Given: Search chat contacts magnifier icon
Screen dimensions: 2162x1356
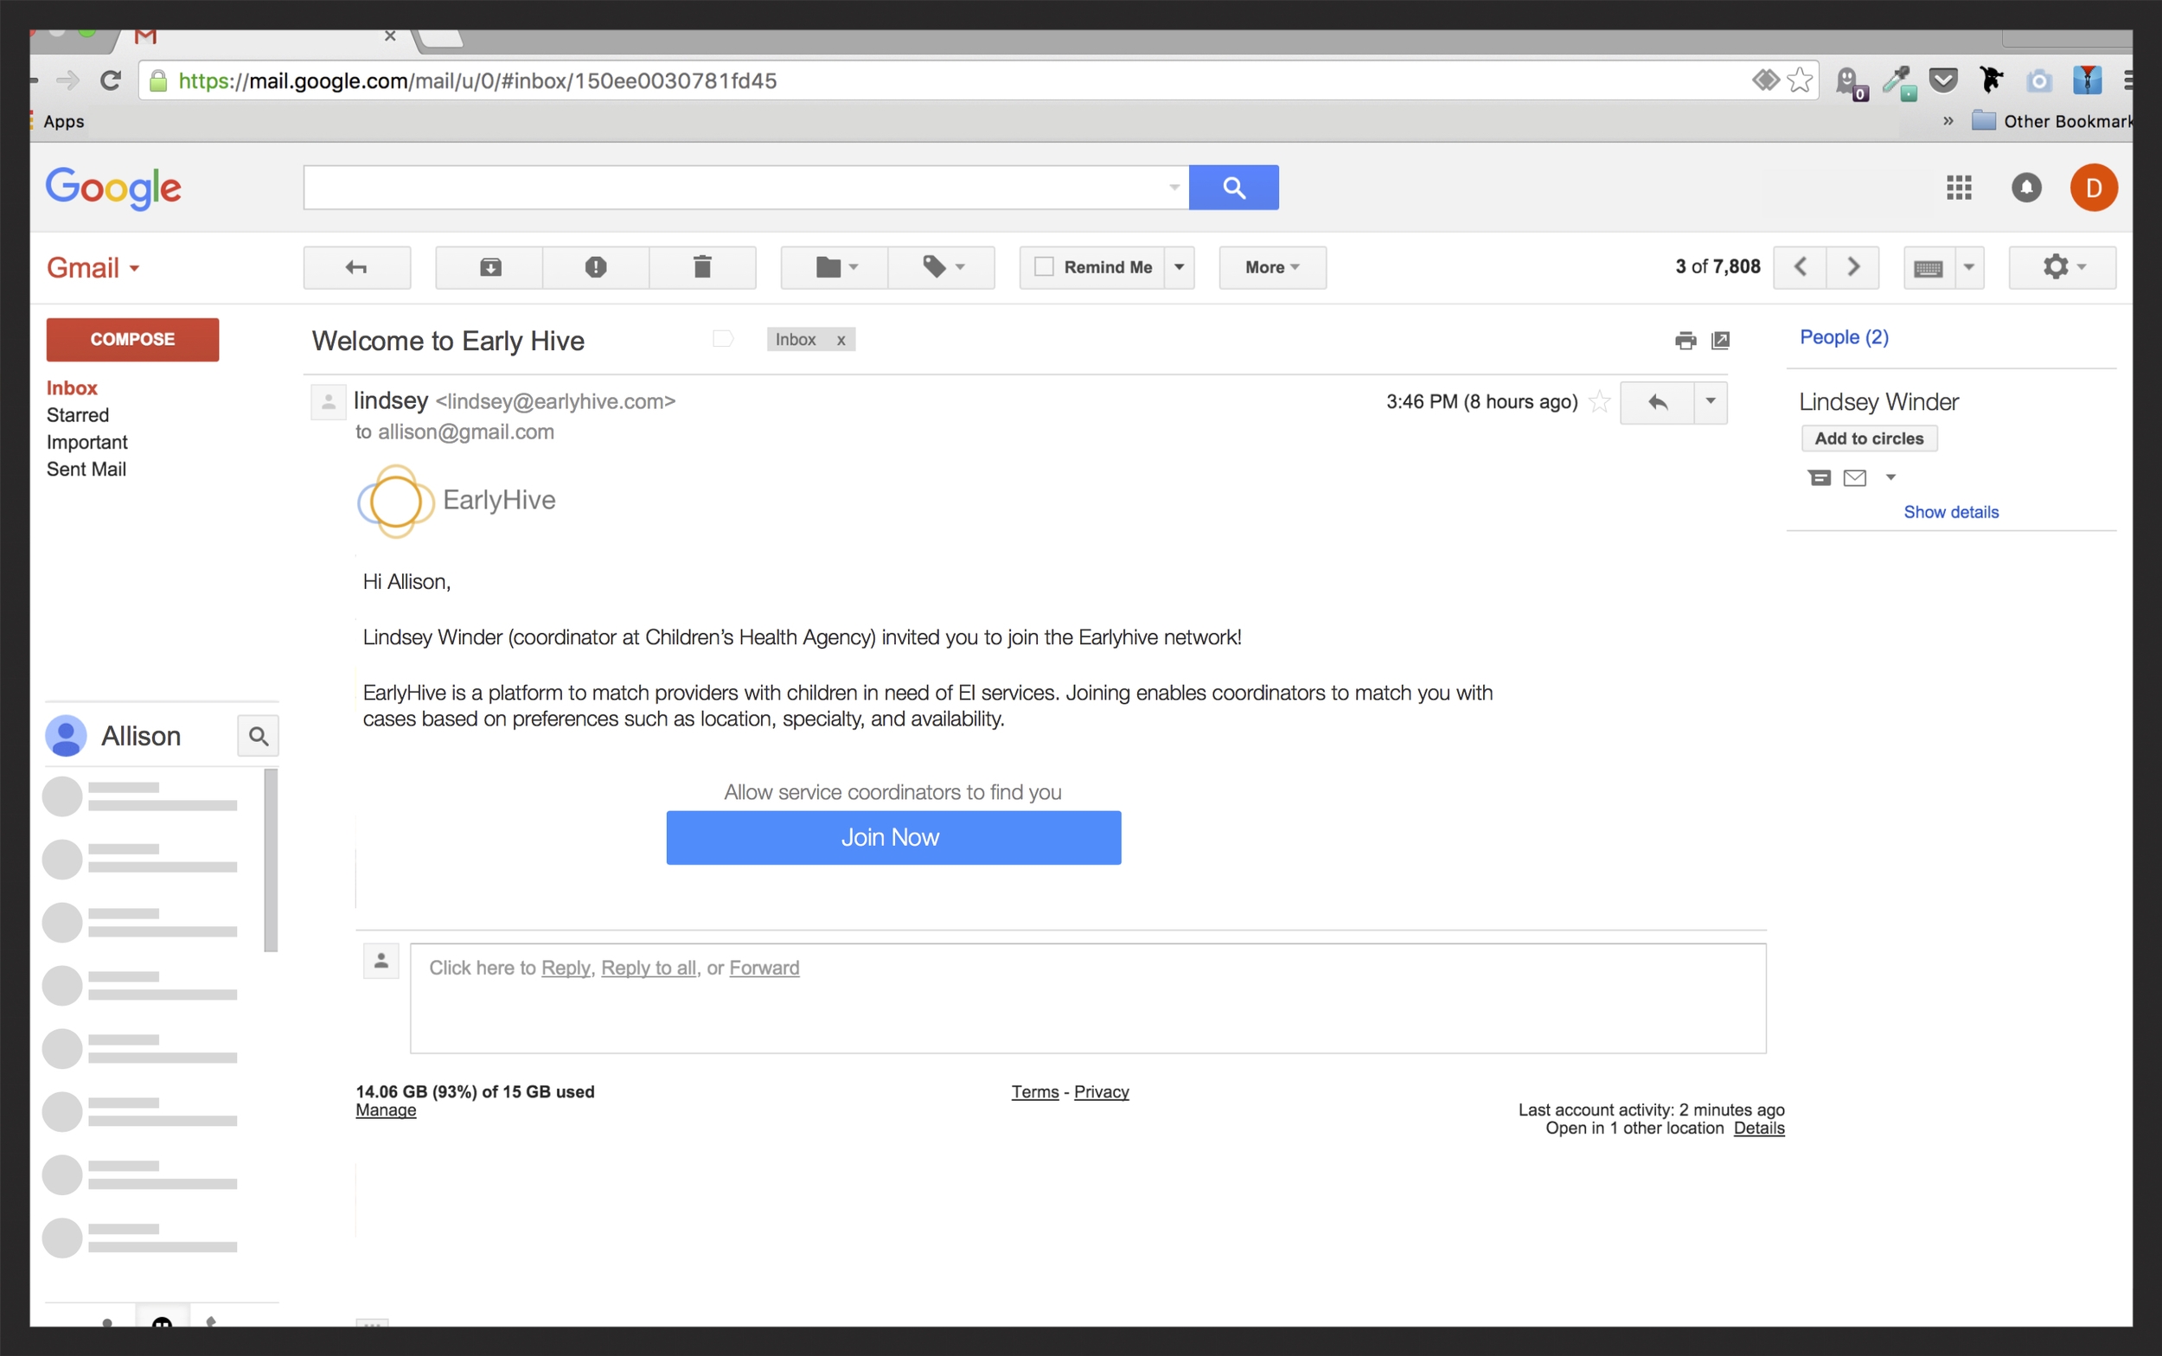Looking at the screenshot, I should (x=259, y=736).
